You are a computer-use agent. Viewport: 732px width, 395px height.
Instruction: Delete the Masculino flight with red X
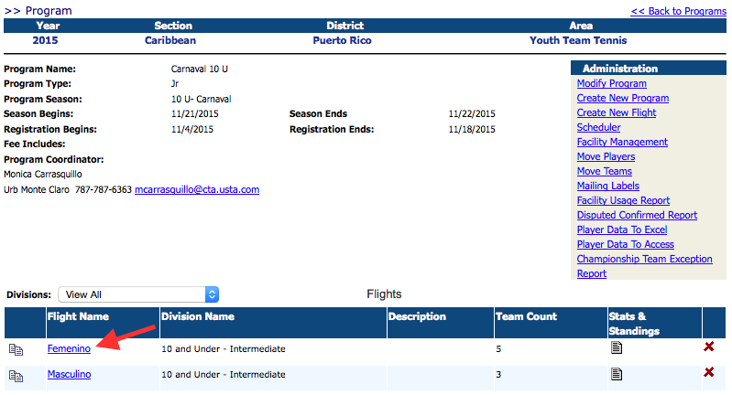point(708,373)
